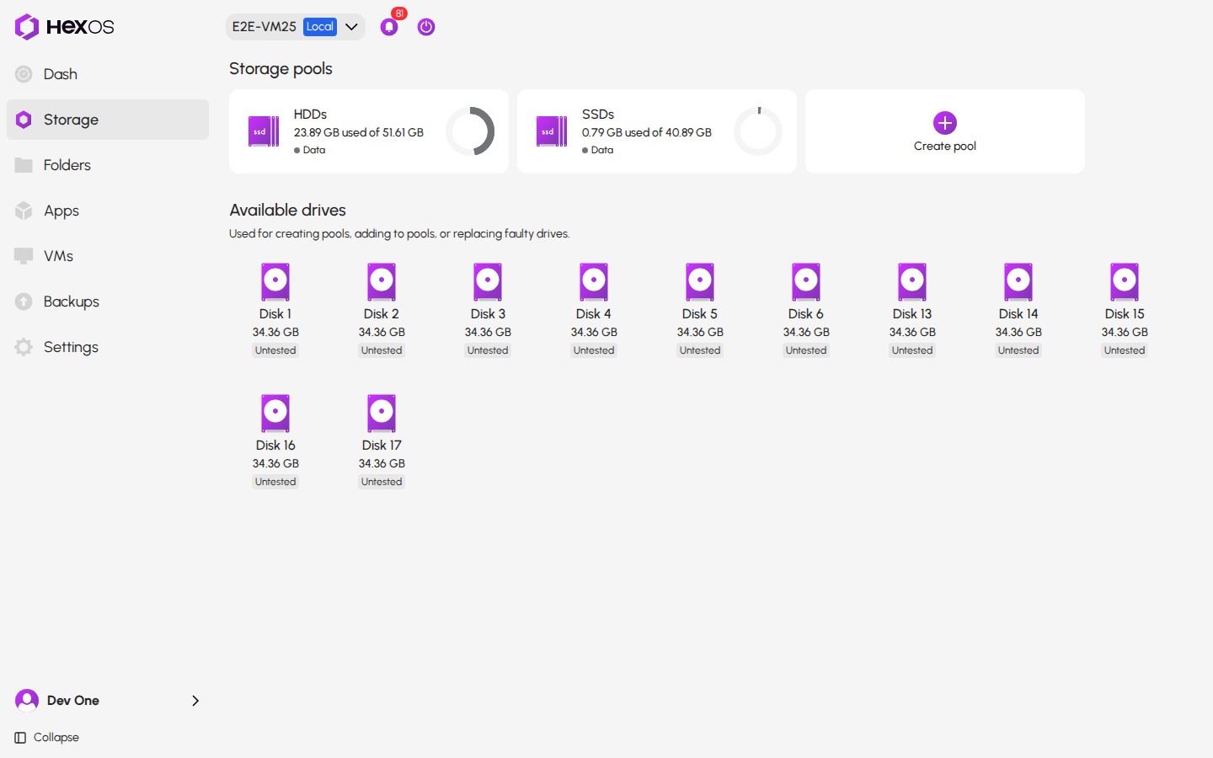
Task: Click the Create pool plus icon
Action: coord(945,123)
